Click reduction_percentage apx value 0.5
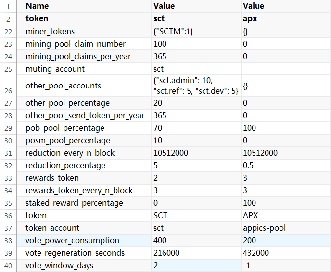 point(286,165)
